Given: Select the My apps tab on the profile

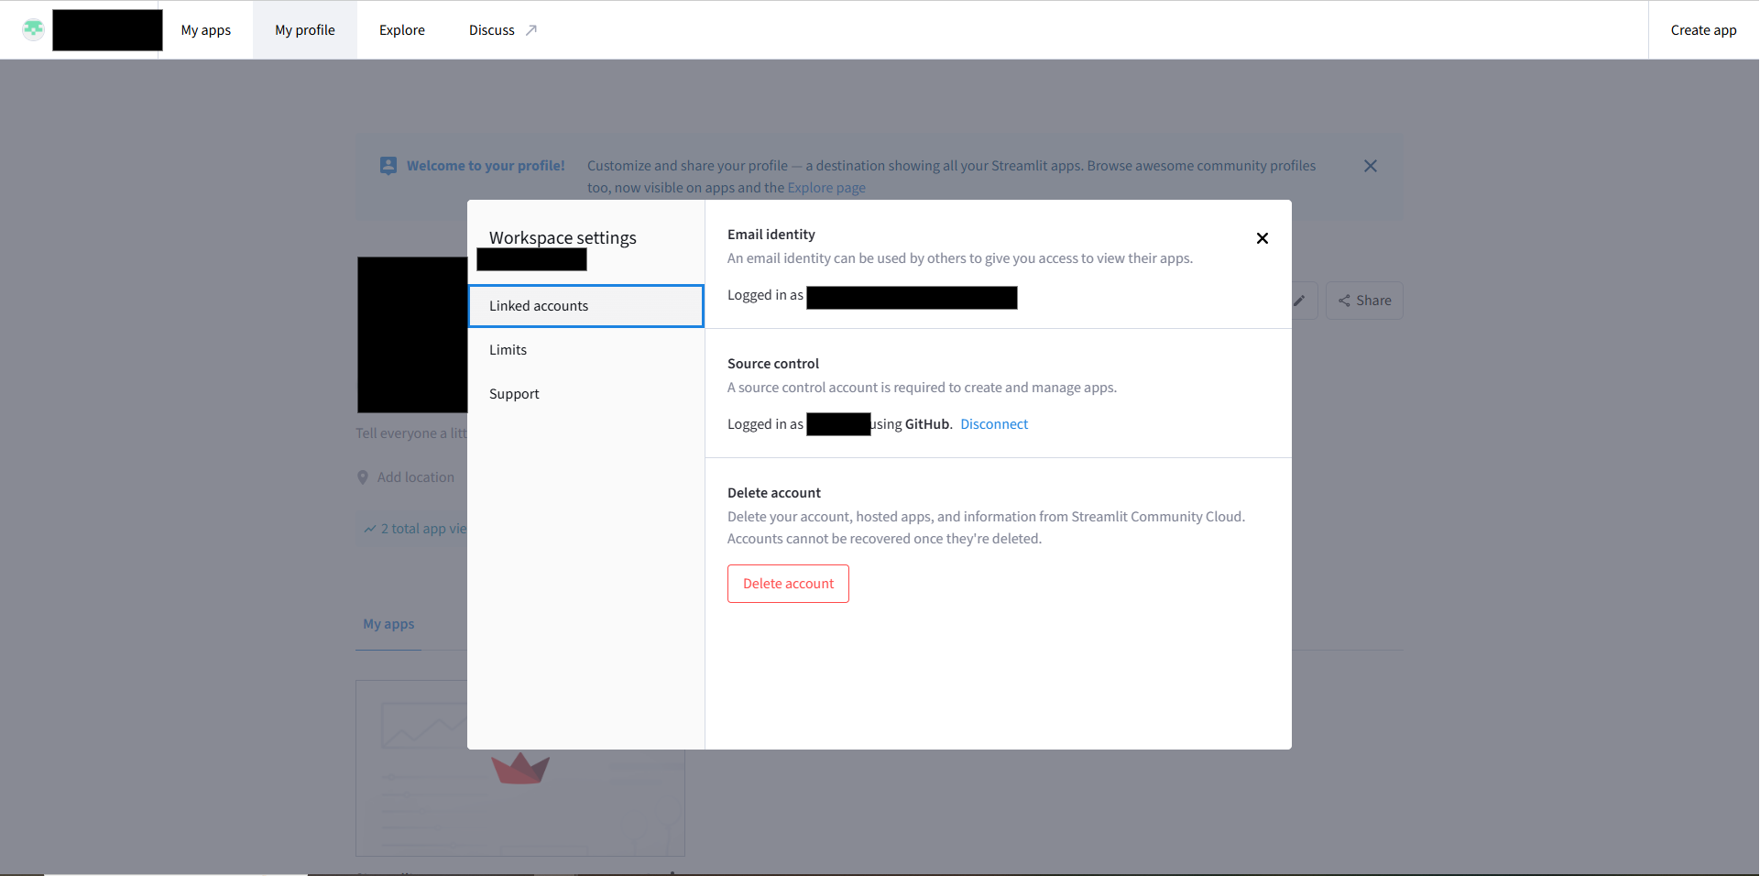Looking at the screenshot, I should coord(388,624).
